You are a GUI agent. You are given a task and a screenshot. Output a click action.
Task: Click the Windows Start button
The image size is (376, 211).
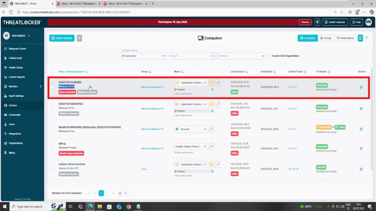click(x=4, y=207)
